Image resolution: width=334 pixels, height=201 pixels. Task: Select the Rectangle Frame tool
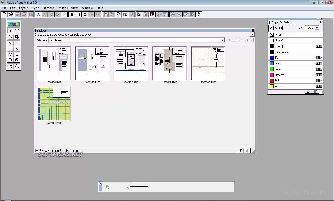click(17, 49)
